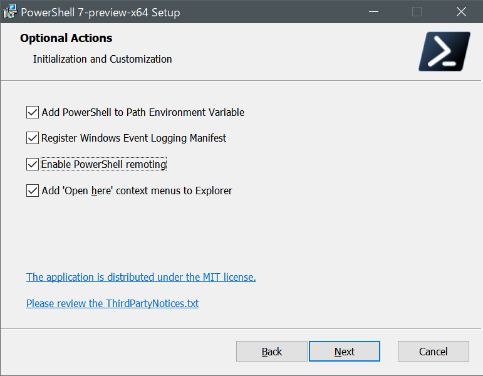
Task: Close the setup window with X
Action: tap(461, 12)
